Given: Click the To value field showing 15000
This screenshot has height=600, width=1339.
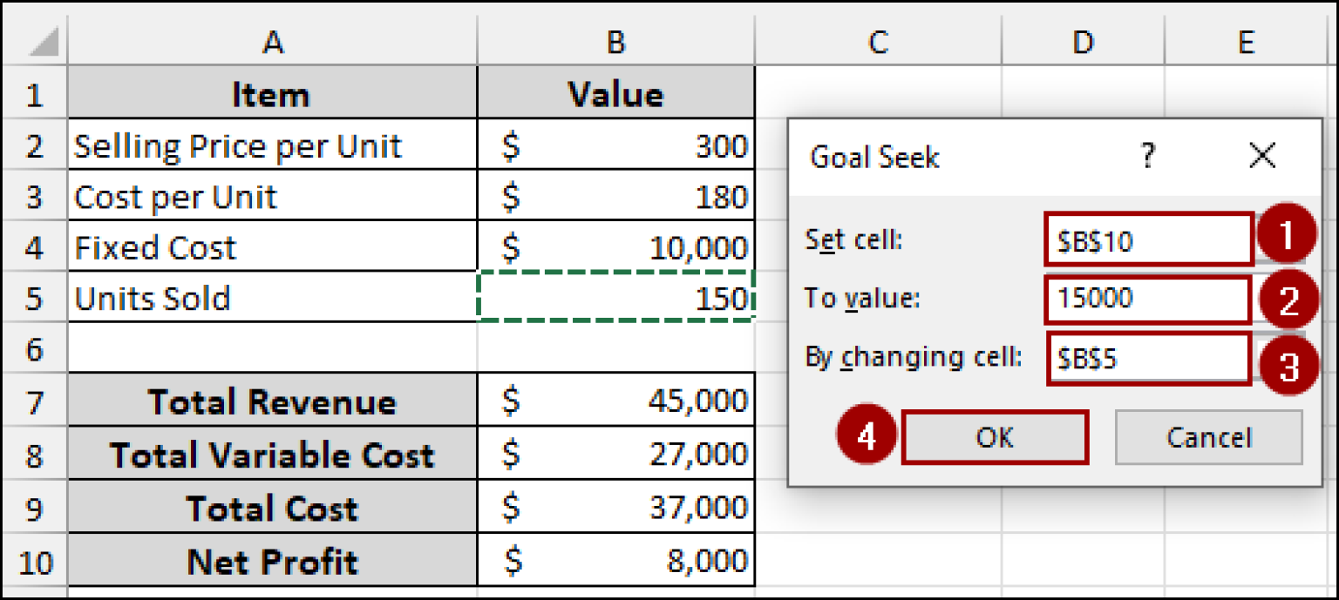Looking at the screenshot, I should point(1146,300).
